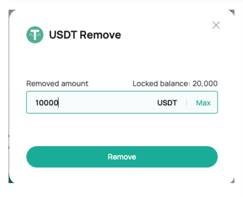Place cursor on the 10000 digits

47,103
